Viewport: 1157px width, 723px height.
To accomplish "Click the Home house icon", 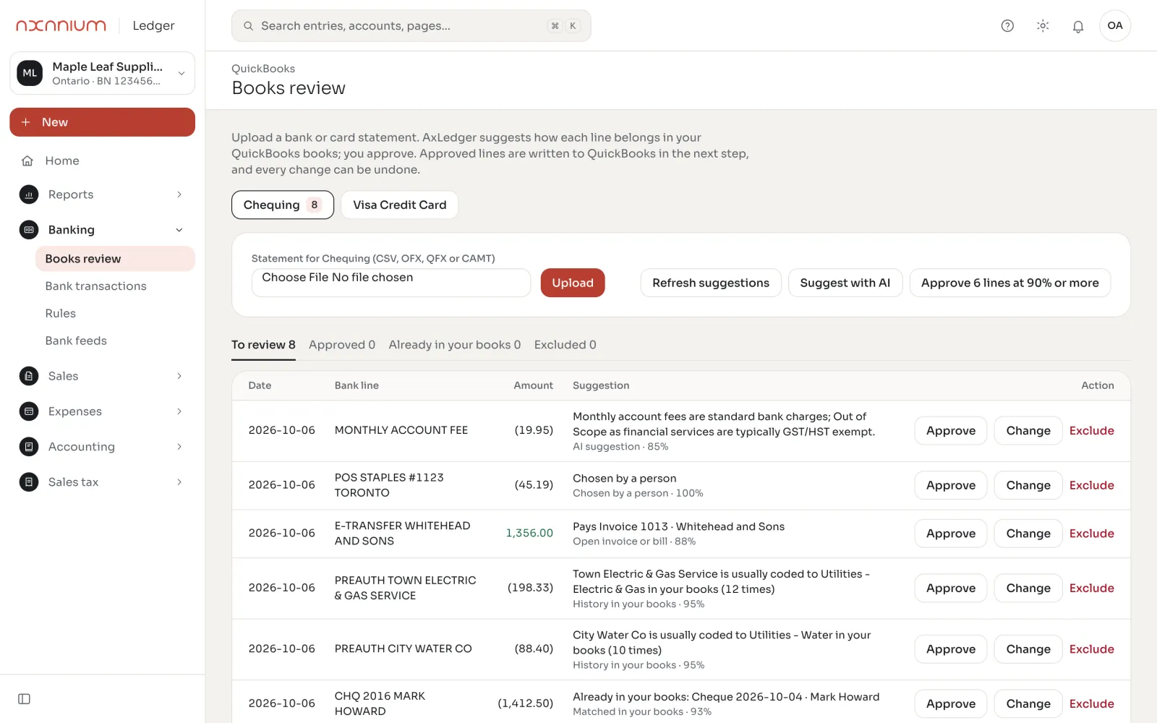I will tap(27, 161).
